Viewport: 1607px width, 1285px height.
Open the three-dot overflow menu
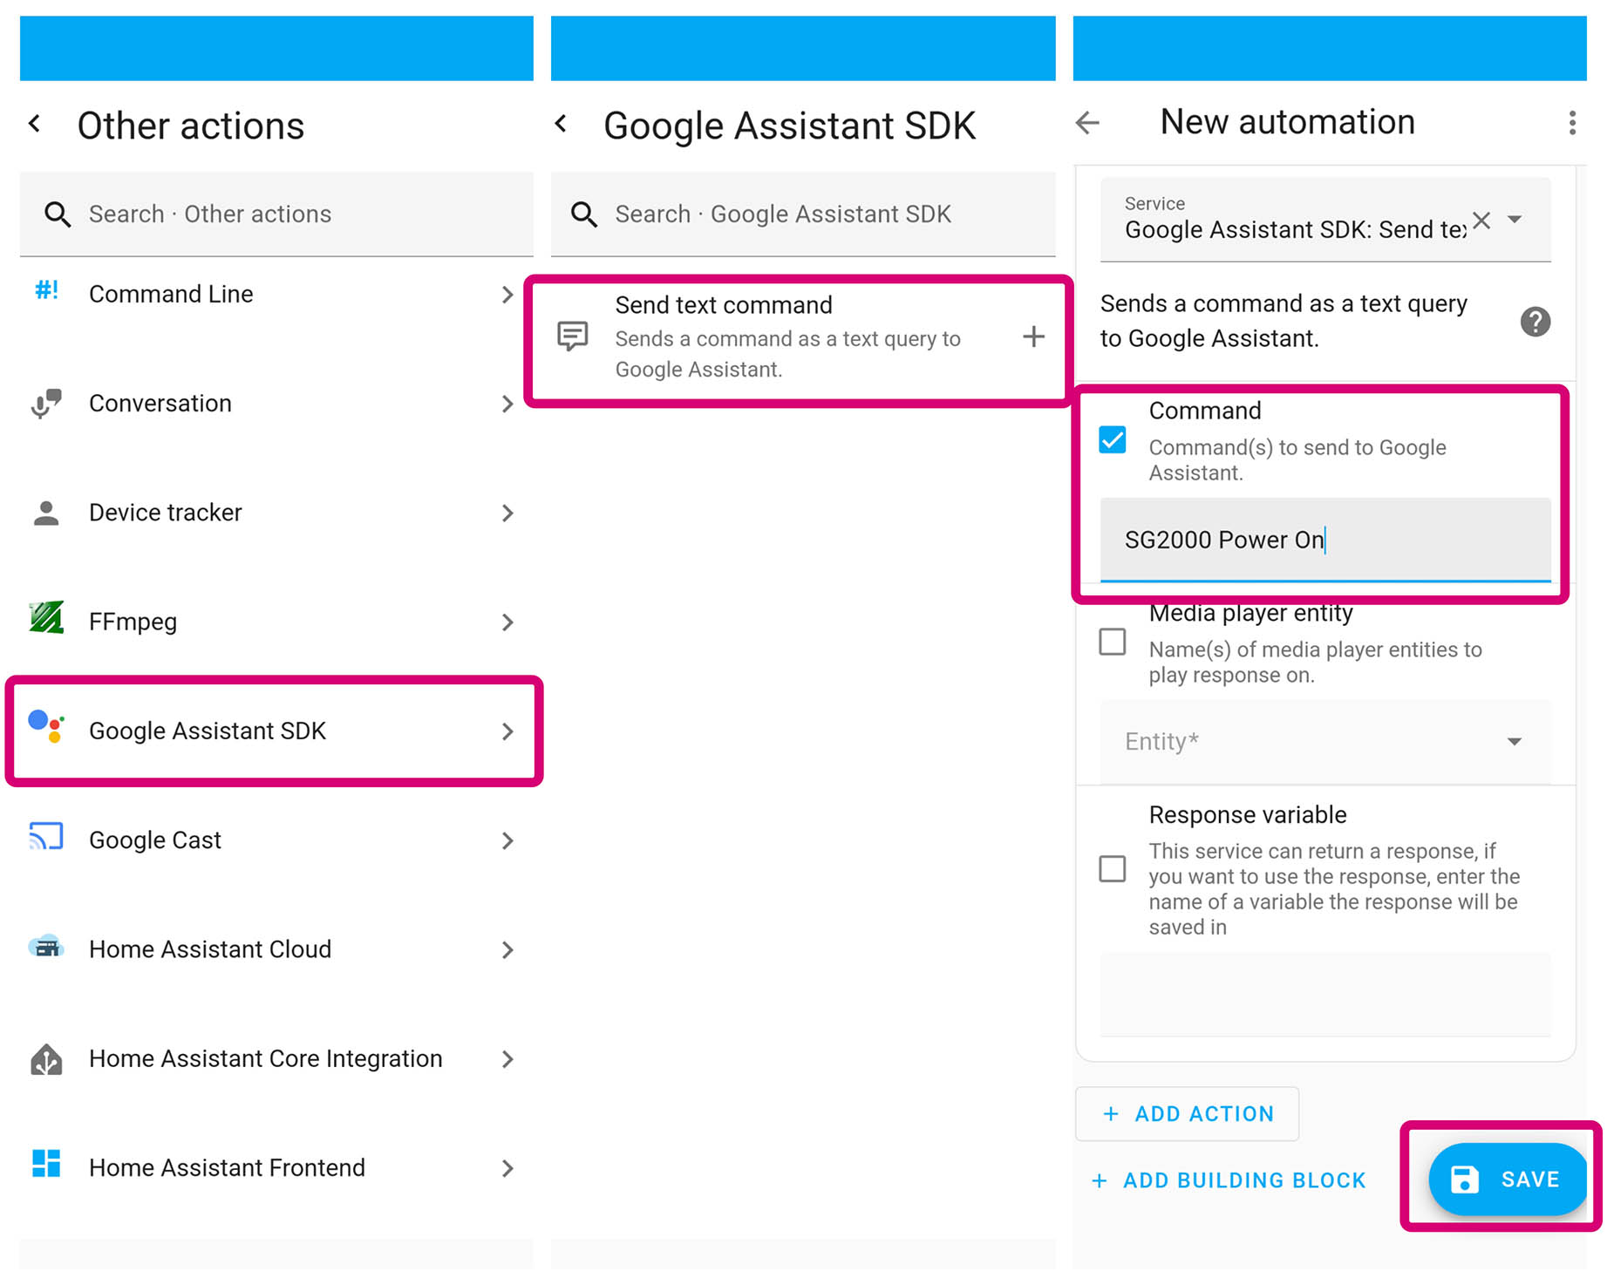pyautogui.click(x=1572, y=123)
